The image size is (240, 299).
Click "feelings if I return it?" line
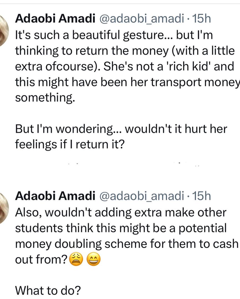[69, 145]
